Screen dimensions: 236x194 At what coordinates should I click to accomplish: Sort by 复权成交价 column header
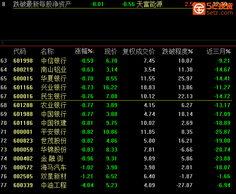click(x=138, y=51)
